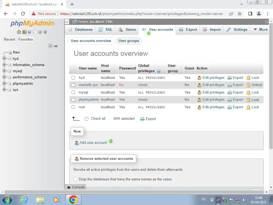
Task: Click the New item in database tree
Action: point(16,52)
